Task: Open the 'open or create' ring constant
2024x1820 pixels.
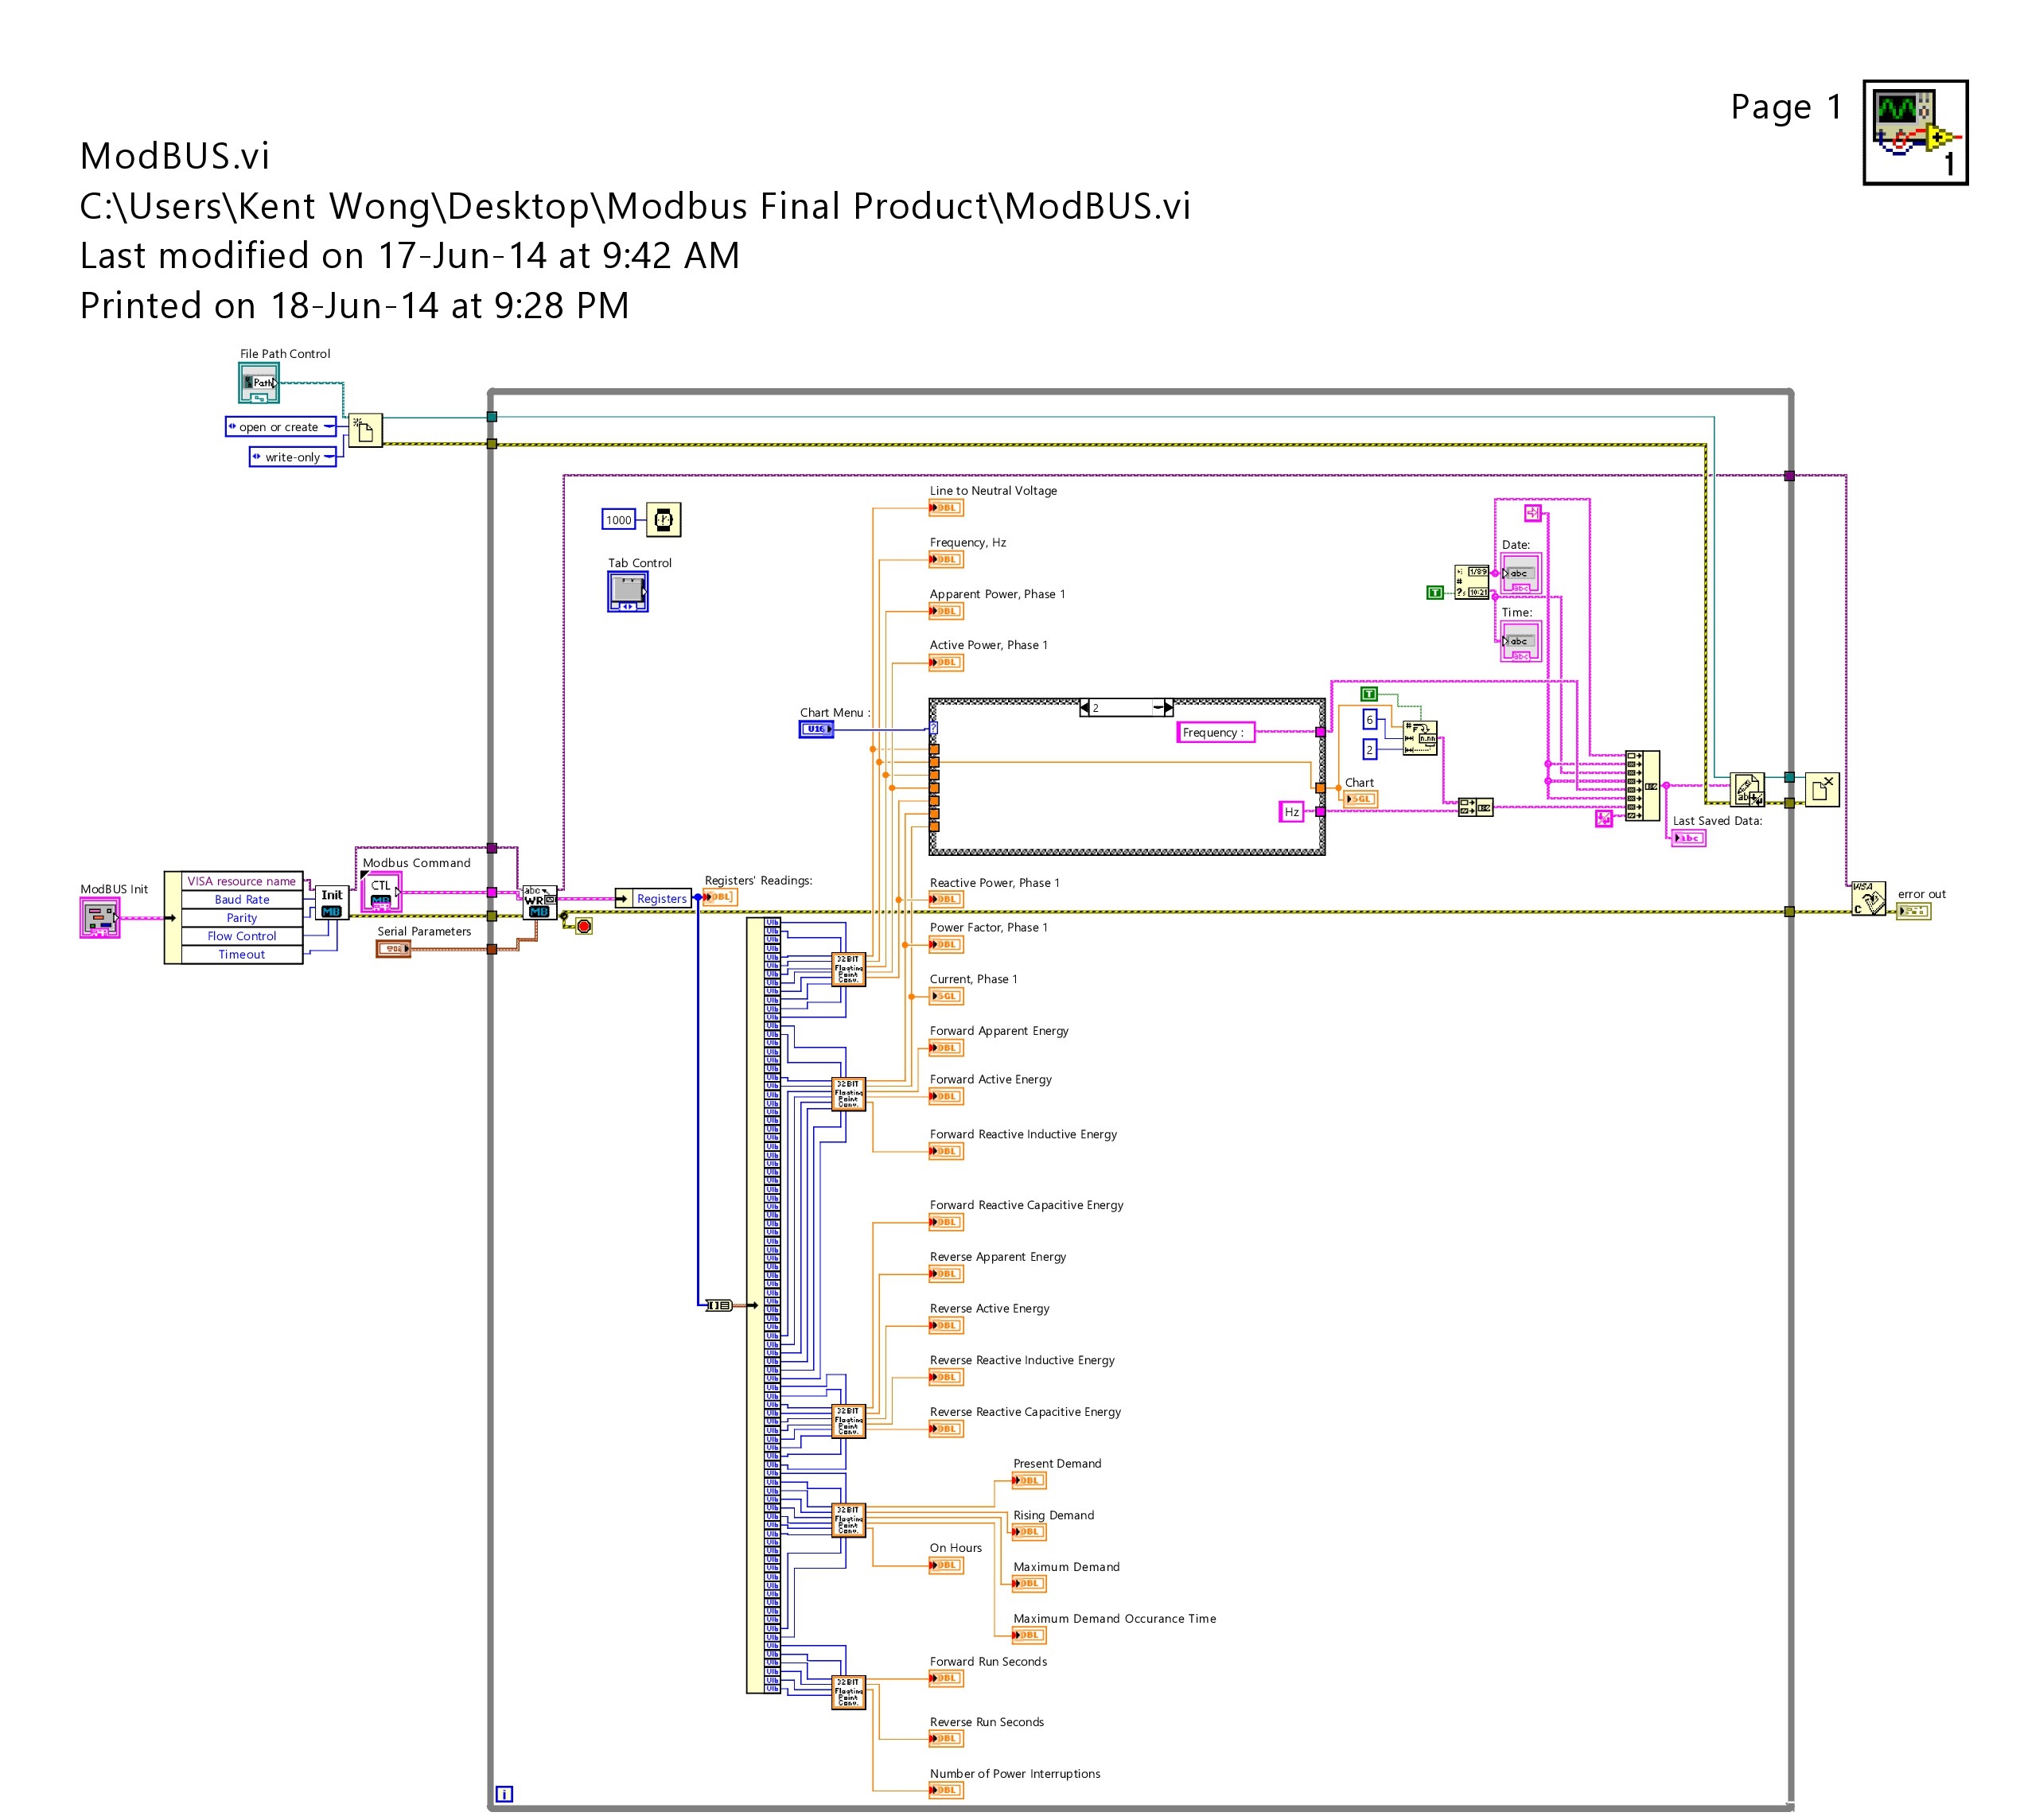Action: tap(278, 427)
